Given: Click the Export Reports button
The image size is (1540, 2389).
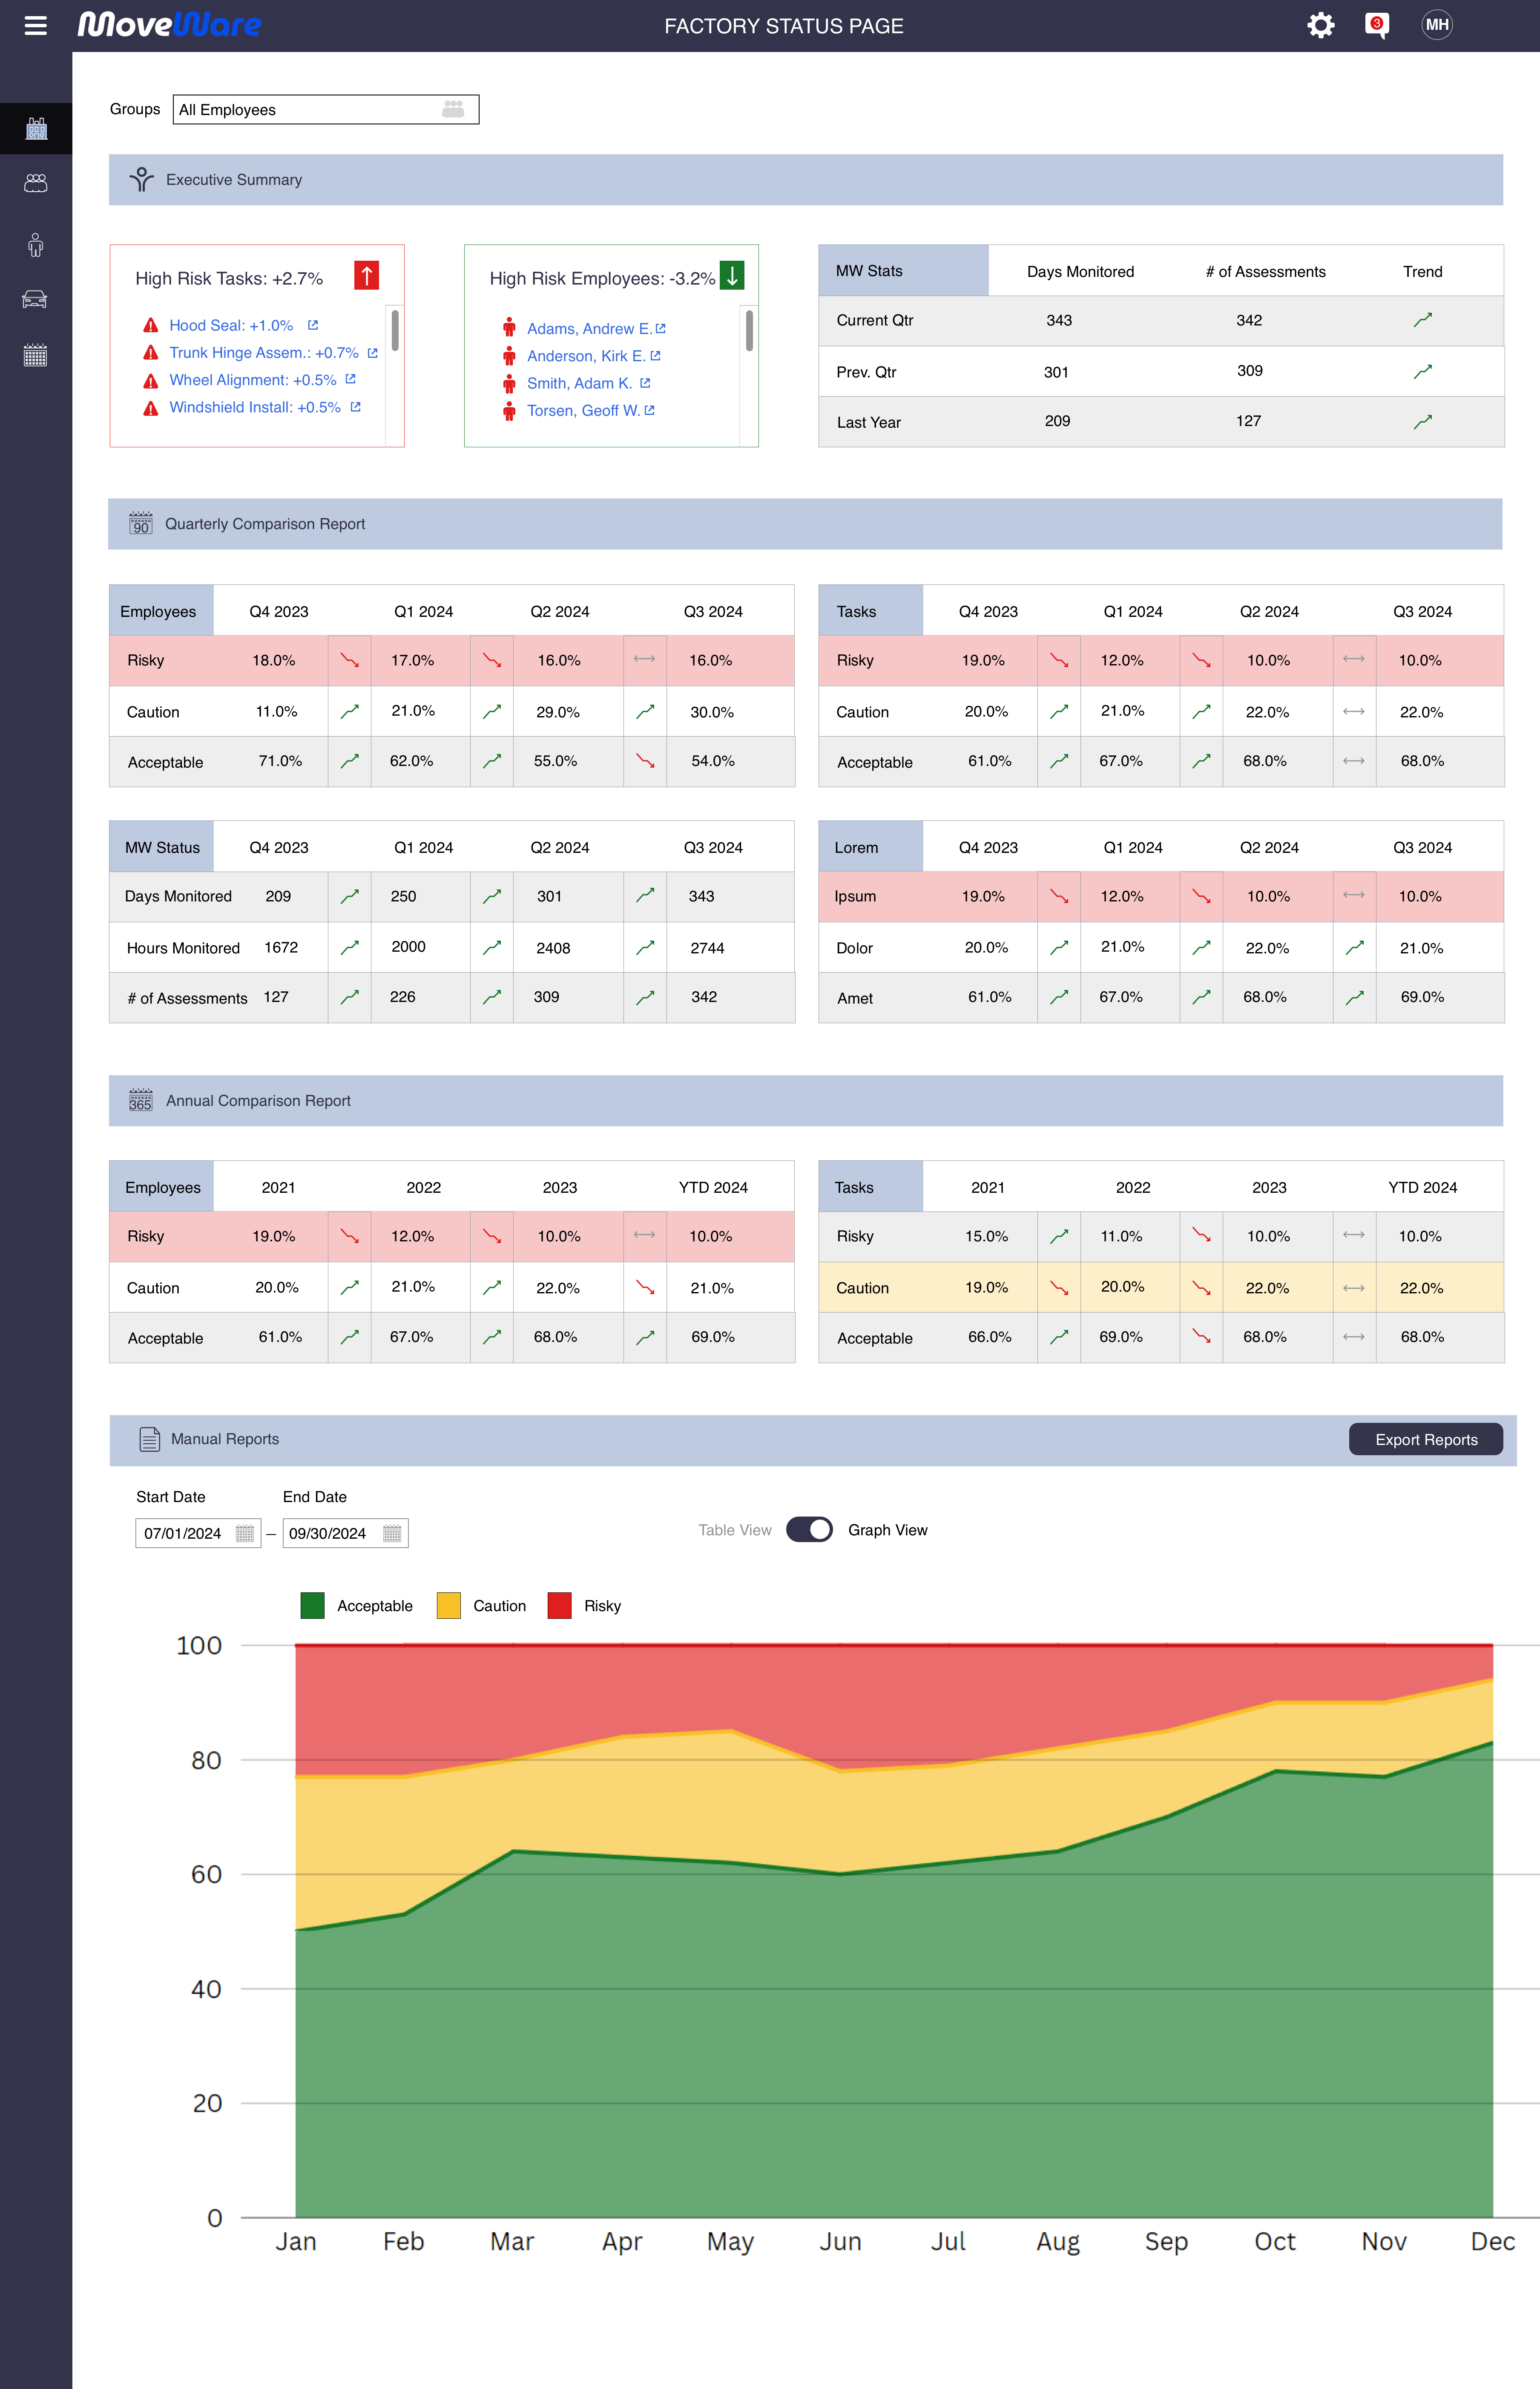Looking at the screenshot, I should click(1425, 1439).
